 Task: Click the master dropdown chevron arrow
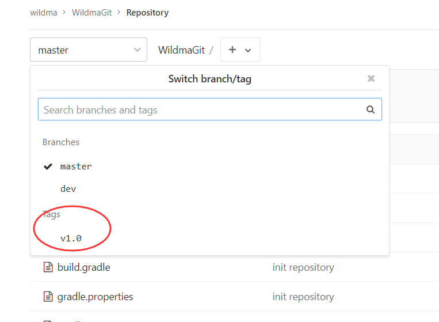[x=137, y=50]
